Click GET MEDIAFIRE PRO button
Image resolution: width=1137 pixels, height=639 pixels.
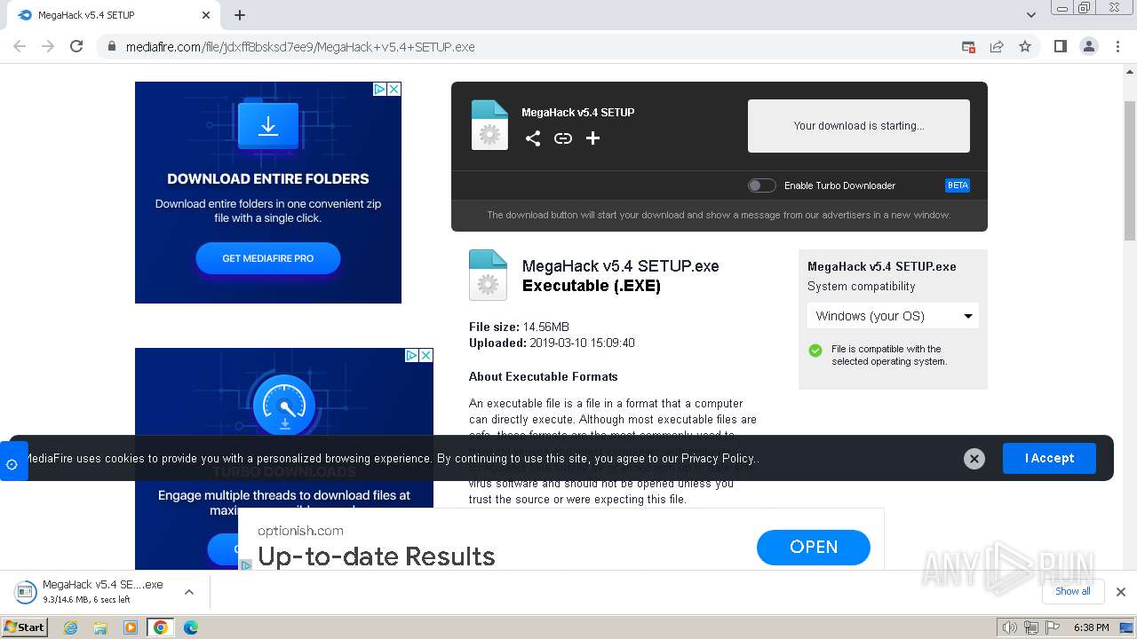click(x=268, y=258)
